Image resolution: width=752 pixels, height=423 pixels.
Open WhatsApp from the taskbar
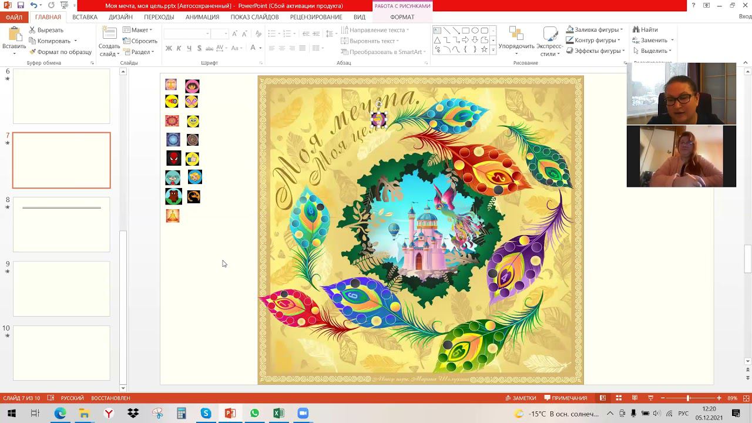pos(254,414)
